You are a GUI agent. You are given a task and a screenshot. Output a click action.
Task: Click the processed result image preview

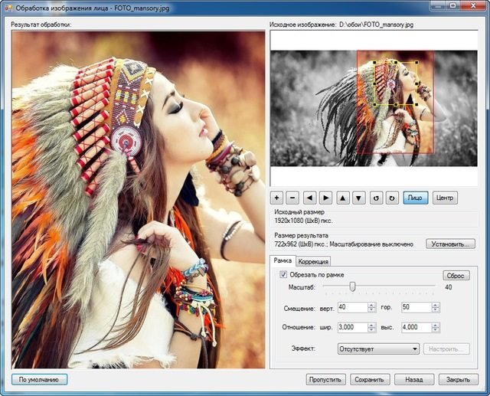pyautogui.click(x=139, y=199)
